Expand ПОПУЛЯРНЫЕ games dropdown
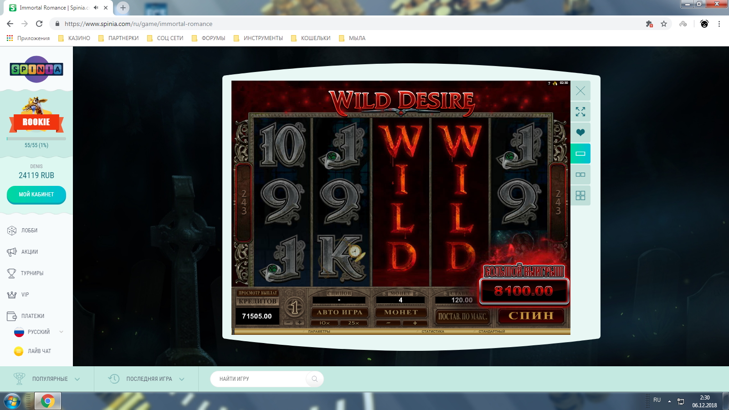The width and height of the screenshot is (729, 410). pos(47,379)
